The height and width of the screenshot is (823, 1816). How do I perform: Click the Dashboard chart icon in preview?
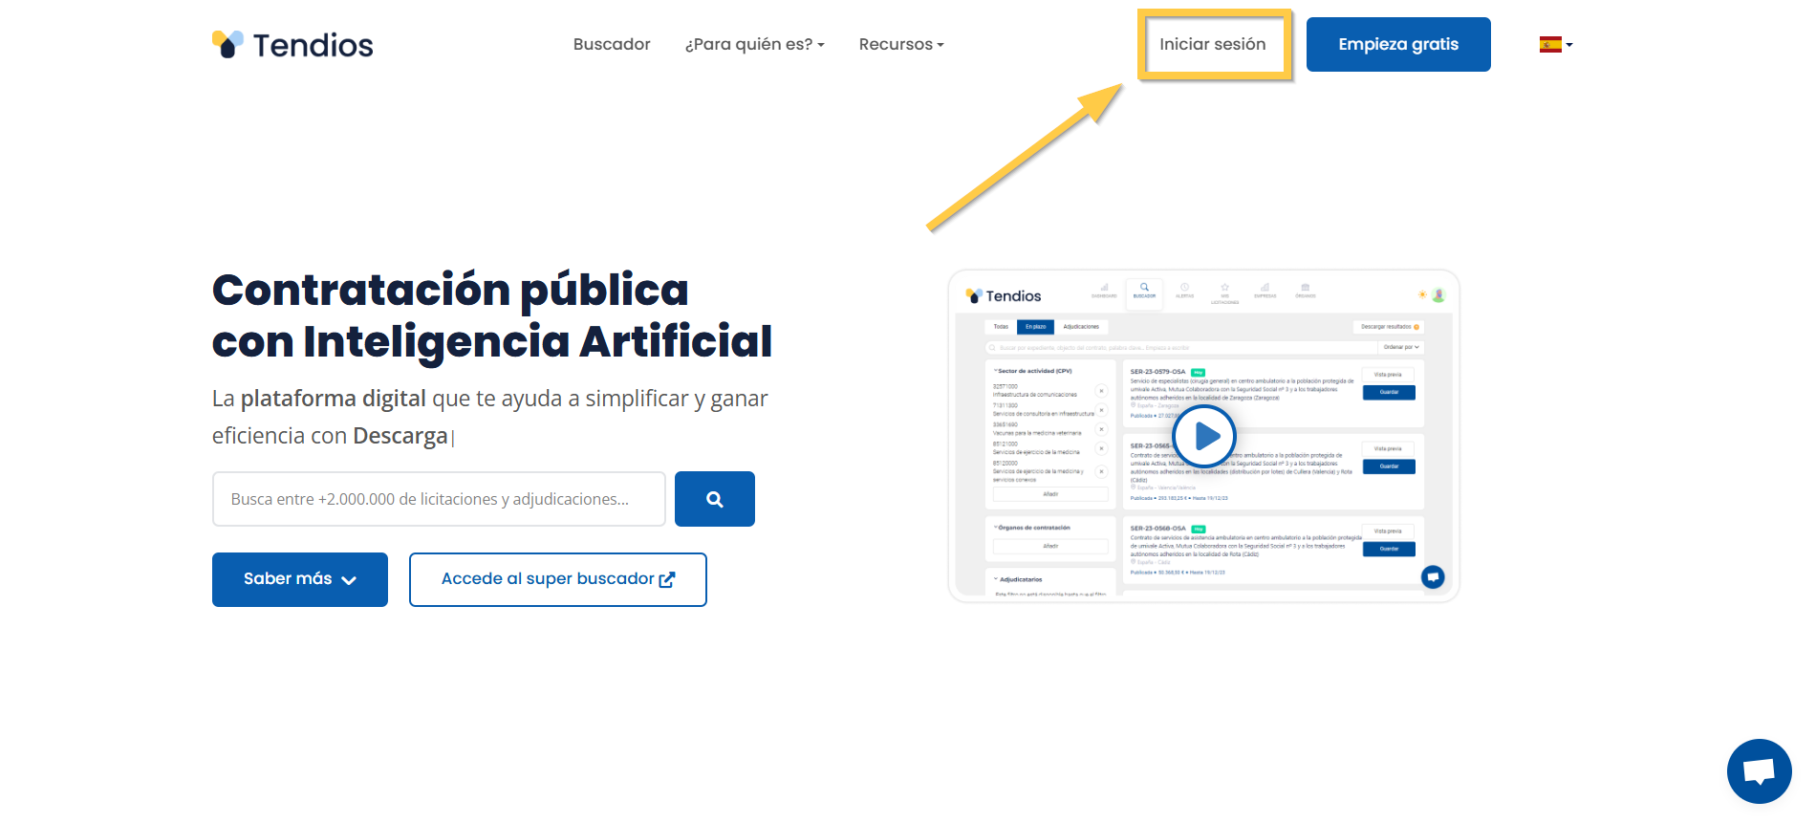click(x=1104, y=289)
